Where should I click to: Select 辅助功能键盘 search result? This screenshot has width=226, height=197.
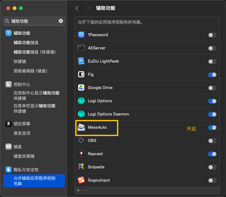[x=26, y=42]
